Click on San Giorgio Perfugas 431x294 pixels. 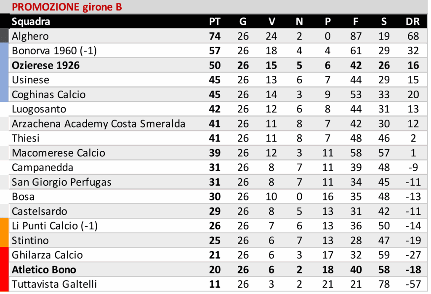click(61, 182)
